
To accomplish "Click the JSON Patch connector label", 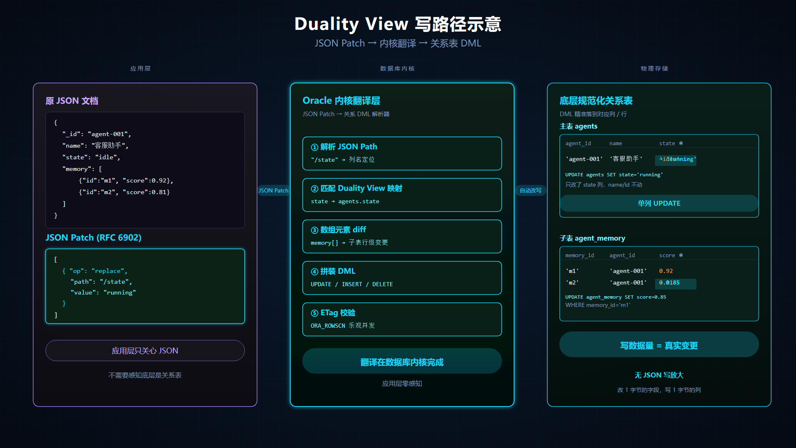I will [x=273, y=190].
